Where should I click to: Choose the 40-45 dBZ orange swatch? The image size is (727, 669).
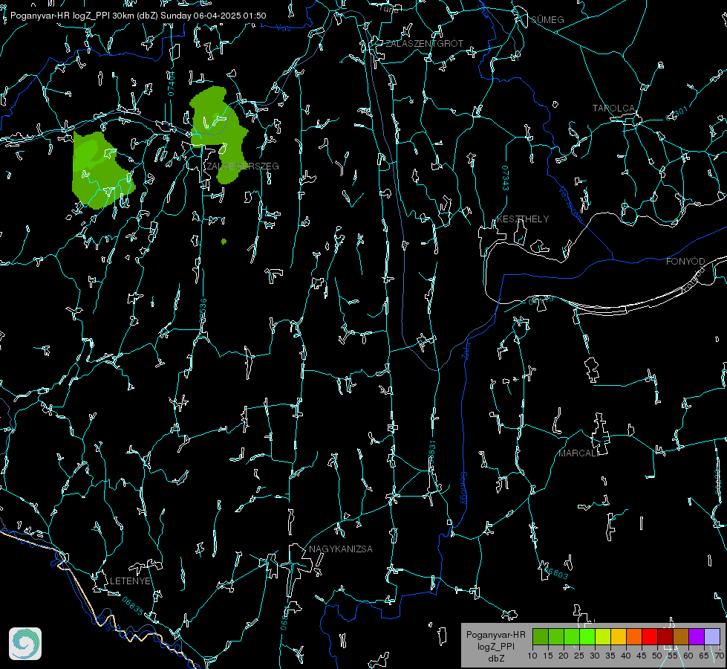click(x=634, y=636)
